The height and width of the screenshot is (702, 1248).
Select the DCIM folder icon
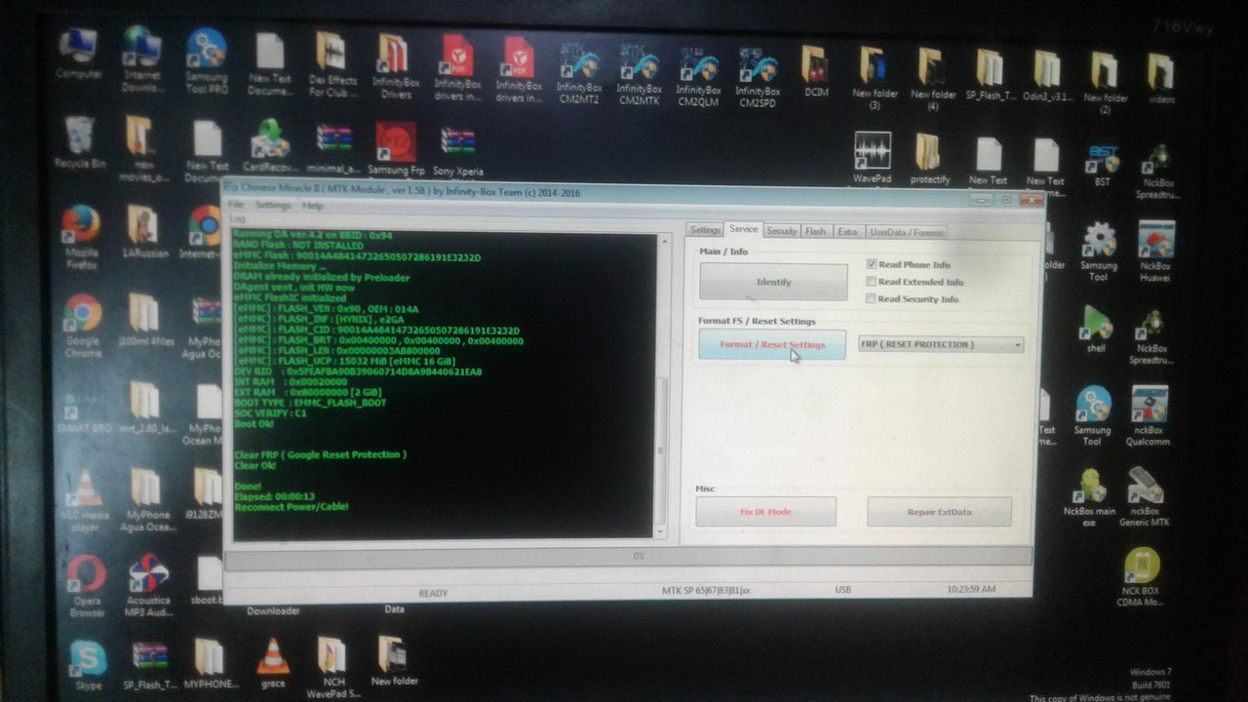coord(816,71)
